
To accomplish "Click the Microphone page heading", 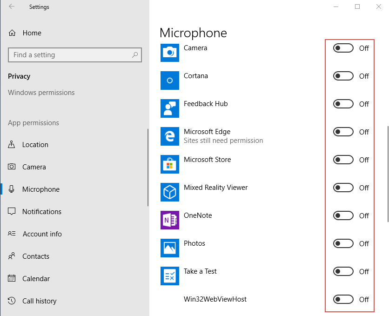I will pos(193,33).
